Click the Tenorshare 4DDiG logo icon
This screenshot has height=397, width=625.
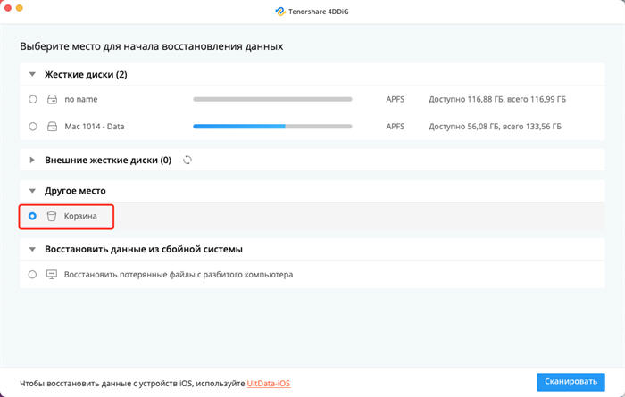coord(280,12)
